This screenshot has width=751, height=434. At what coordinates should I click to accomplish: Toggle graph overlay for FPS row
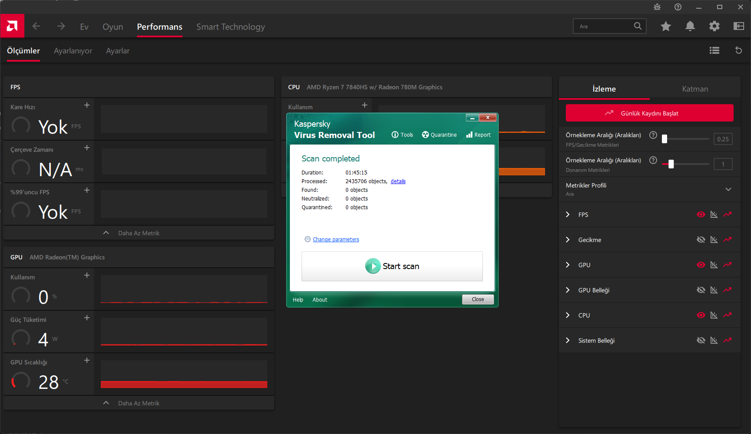(x=714, y=214)
